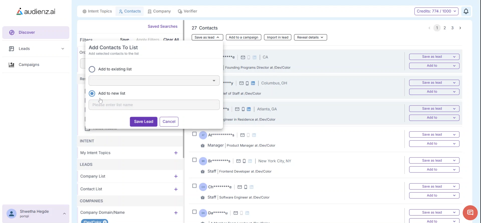Image resolution: width=481 pixels, height=223 pixels.
Task: Click email icon for Atlanta, GA contact
Action: point(237,109)
